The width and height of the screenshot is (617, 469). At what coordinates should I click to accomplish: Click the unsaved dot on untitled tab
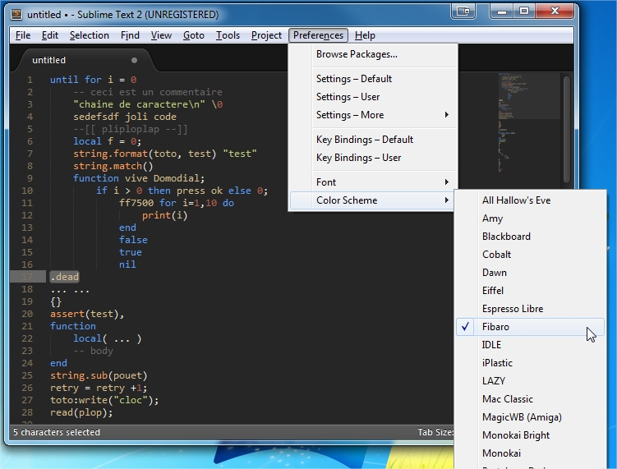click(x=134, y=60)
